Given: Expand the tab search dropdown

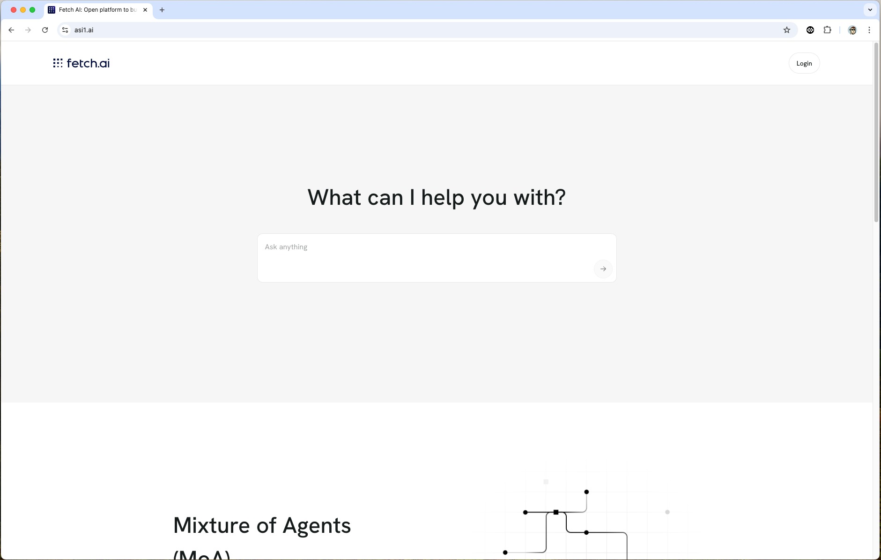Looking at the screenshot, I should click(x=870, y=9).
